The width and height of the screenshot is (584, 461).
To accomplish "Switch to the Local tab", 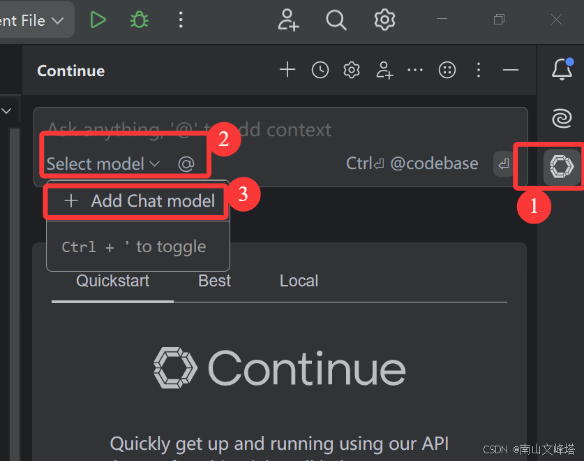I will 299,281.
